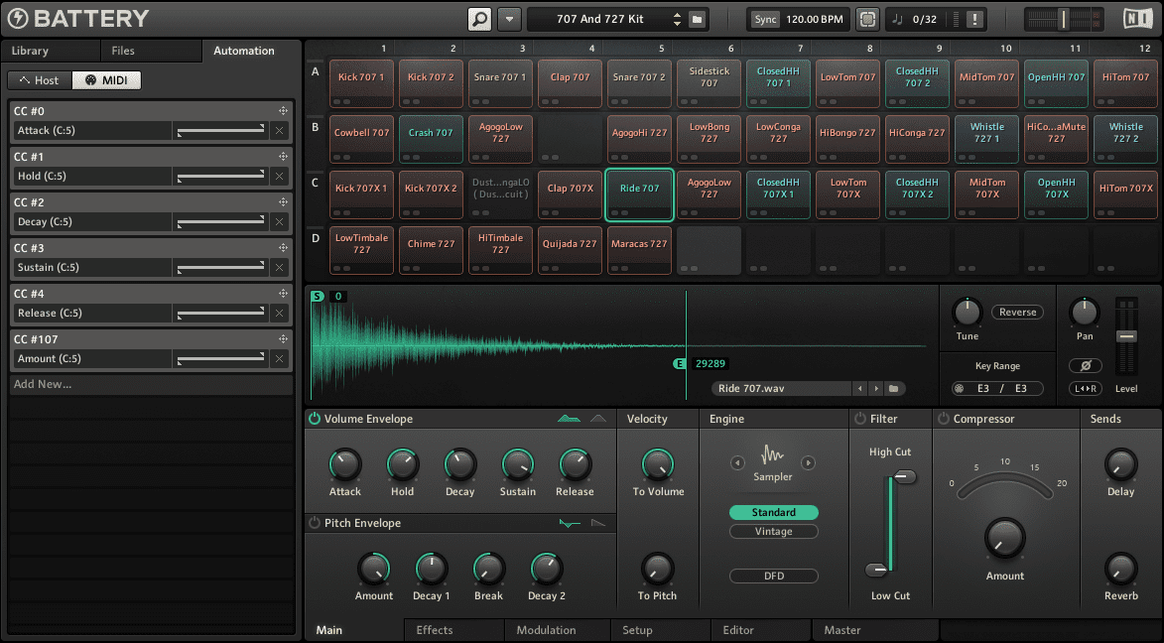Click the magnifier browser icon in header

tap(479, 19)
